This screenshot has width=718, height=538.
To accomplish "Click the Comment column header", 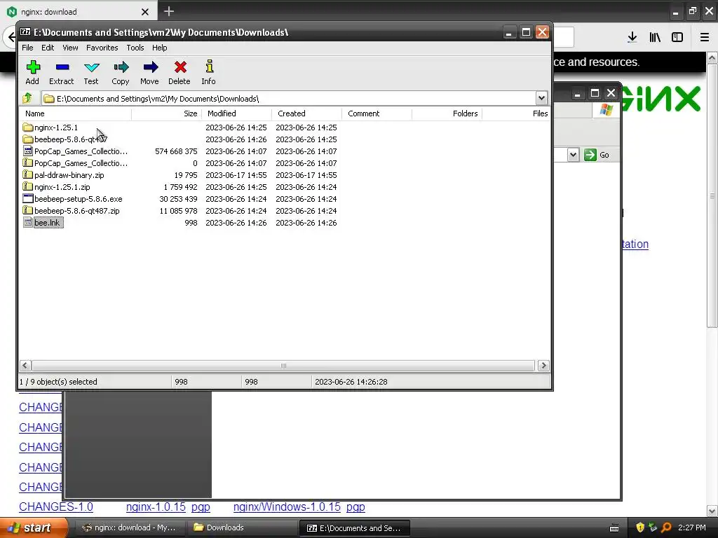I will [x=377, y=113].
